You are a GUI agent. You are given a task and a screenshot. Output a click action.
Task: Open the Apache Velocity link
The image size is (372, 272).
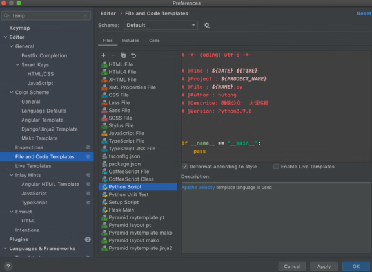click(x=198, y=188)
